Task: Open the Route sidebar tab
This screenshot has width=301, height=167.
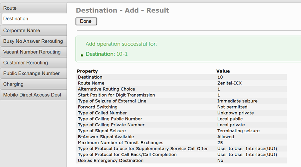Action: pyautogui.click(x=33, y=8)
